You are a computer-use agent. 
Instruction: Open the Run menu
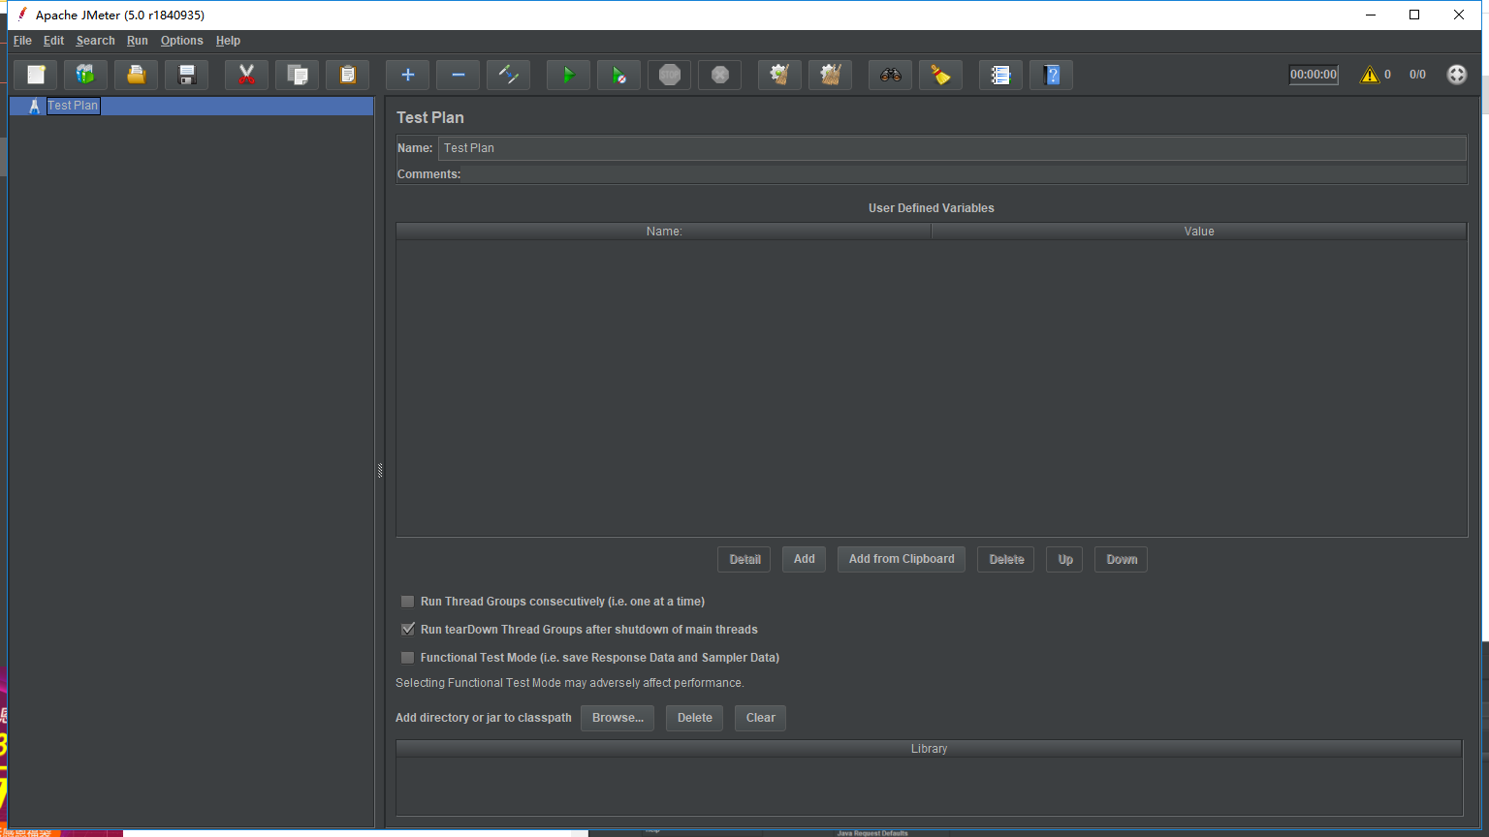click(x=137, y=41)
